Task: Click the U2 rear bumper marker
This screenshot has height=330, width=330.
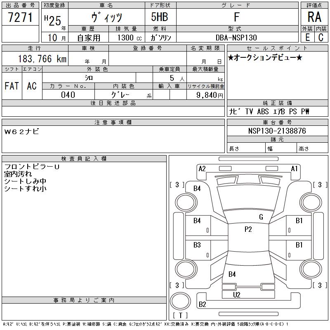Action: pos(237,295)
